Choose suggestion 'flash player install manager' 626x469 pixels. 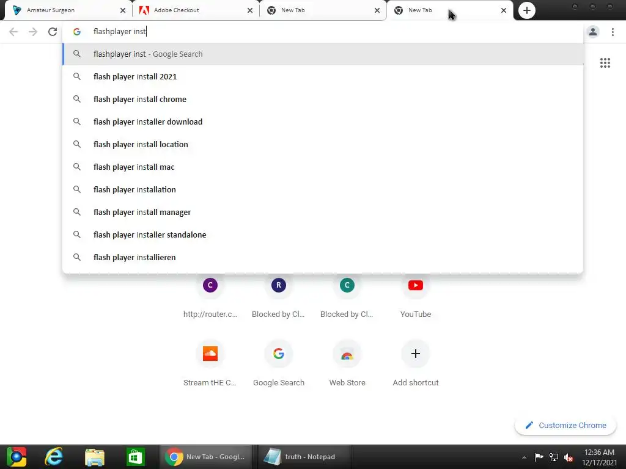[323, 212]
